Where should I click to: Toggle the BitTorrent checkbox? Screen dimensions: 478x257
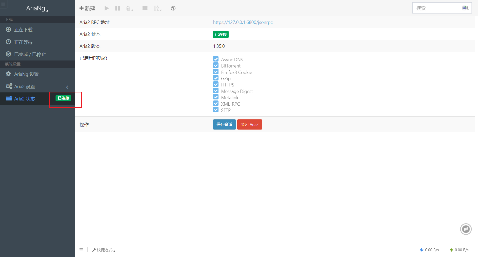point(216,65)
